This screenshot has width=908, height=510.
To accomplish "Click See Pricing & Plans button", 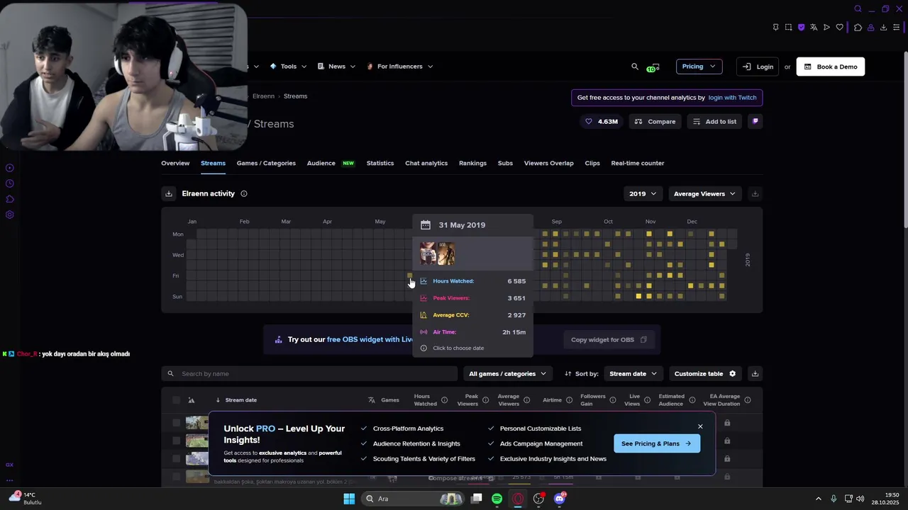I will [x=657, y=443].
